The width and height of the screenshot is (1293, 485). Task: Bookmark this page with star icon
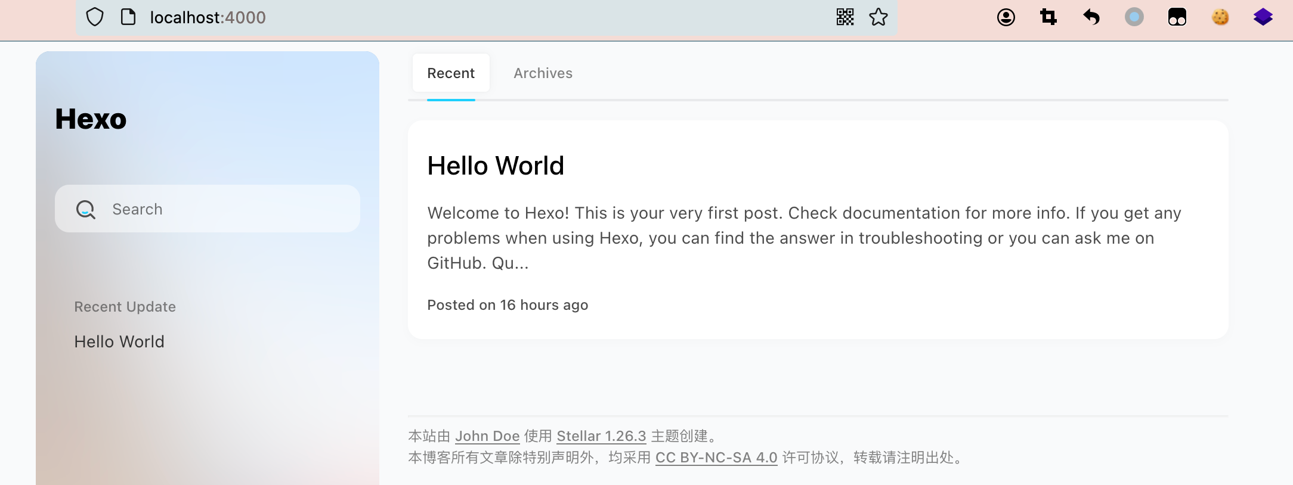[879, 17]
